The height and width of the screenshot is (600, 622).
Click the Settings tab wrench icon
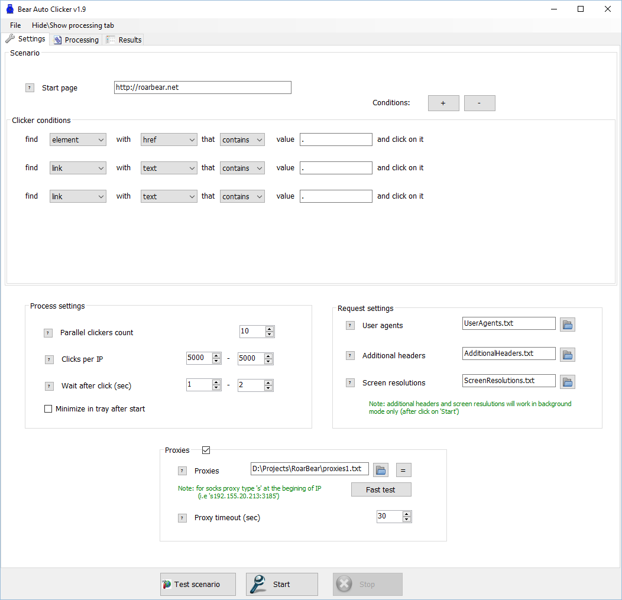(10, 38)
